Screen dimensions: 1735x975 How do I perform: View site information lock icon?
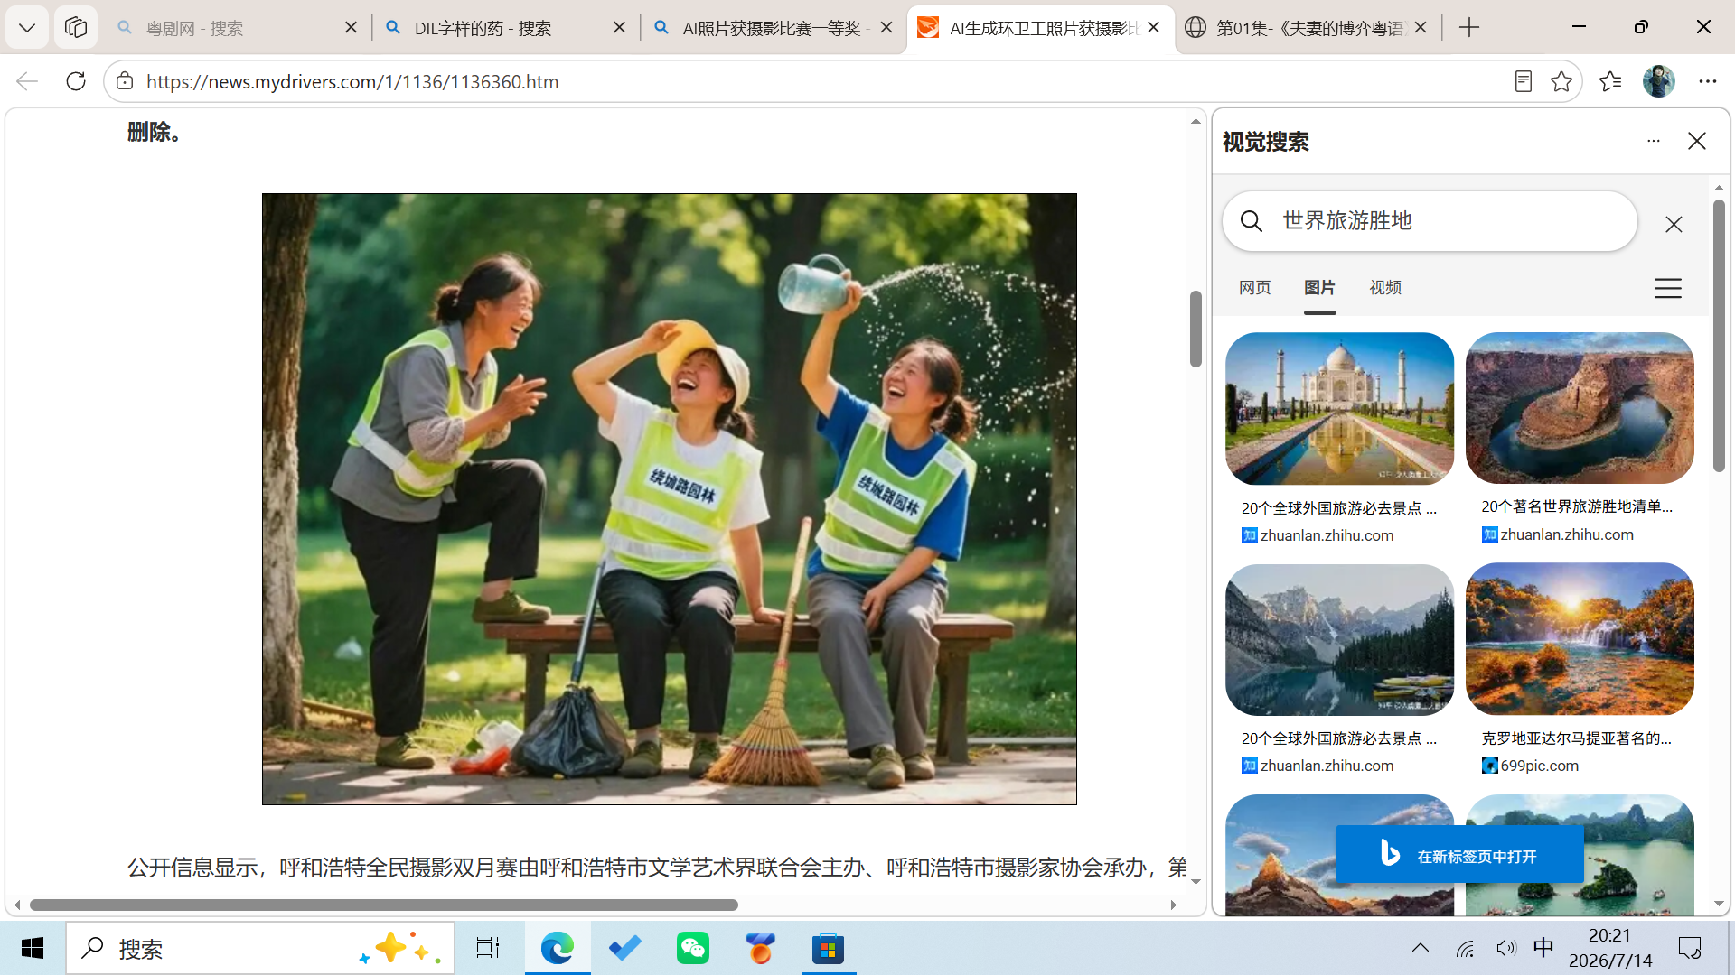coord(125,81)
